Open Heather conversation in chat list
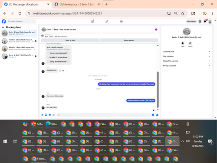Screen dimensions: 217x163 19,41
